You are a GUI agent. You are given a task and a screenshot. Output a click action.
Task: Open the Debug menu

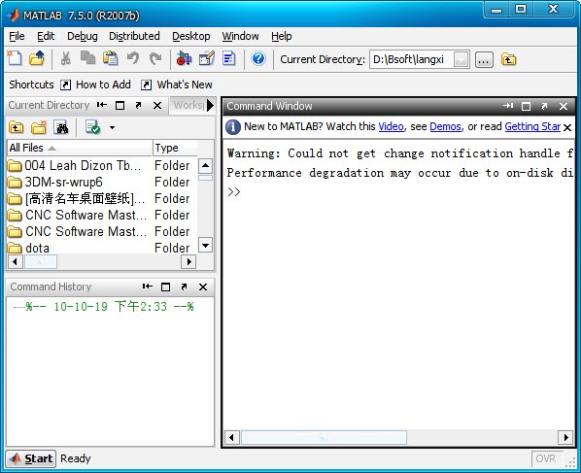(x=83, y=36)
